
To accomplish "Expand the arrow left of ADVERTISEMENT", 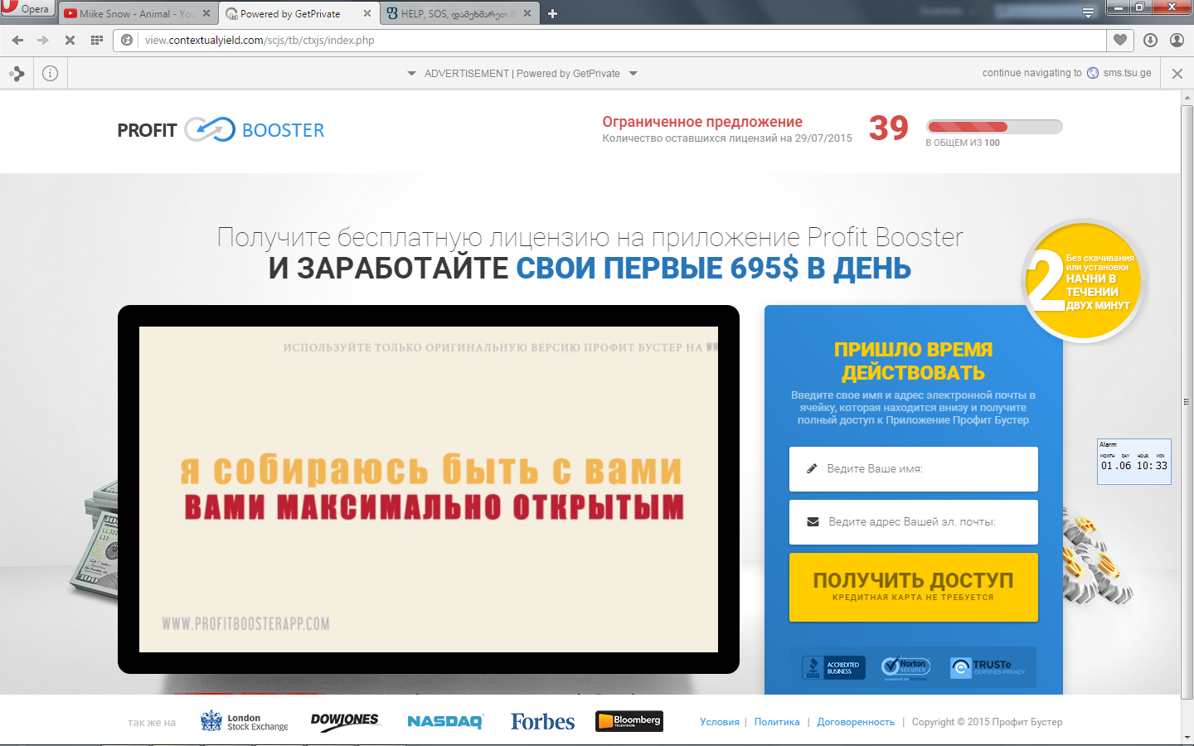I will click(412, 74).
